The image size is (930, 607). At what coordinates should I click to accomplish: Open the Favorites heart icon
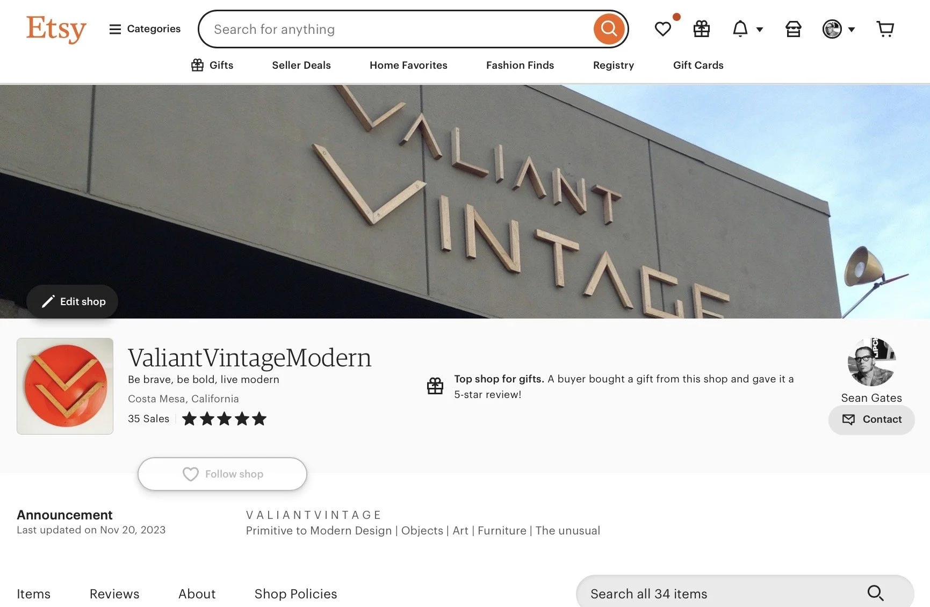pyautogui.click(x=663, y=29)
